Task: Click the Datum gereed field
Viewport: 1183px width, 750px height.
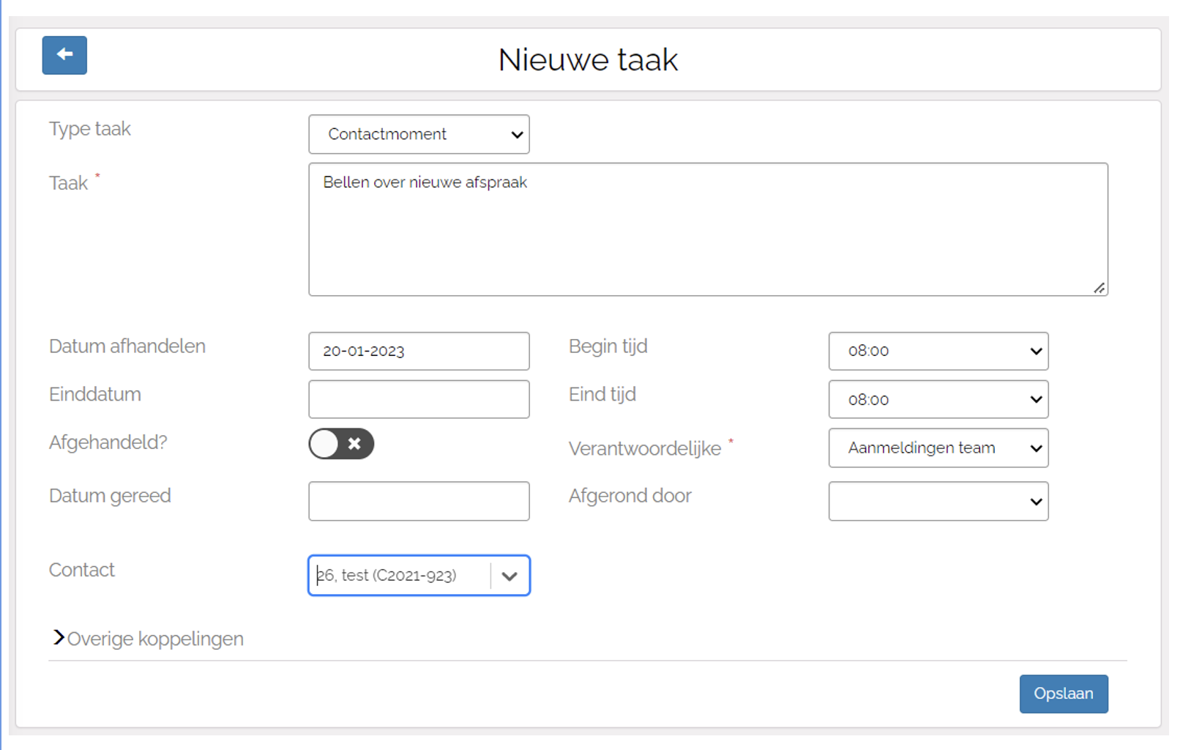Action: pyautogui.click(x=419, y=501)
